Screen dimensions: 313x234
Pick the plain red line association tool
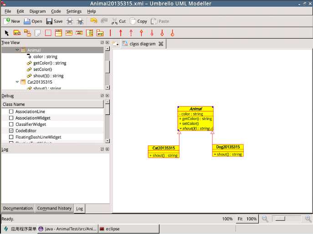(110, 33)
